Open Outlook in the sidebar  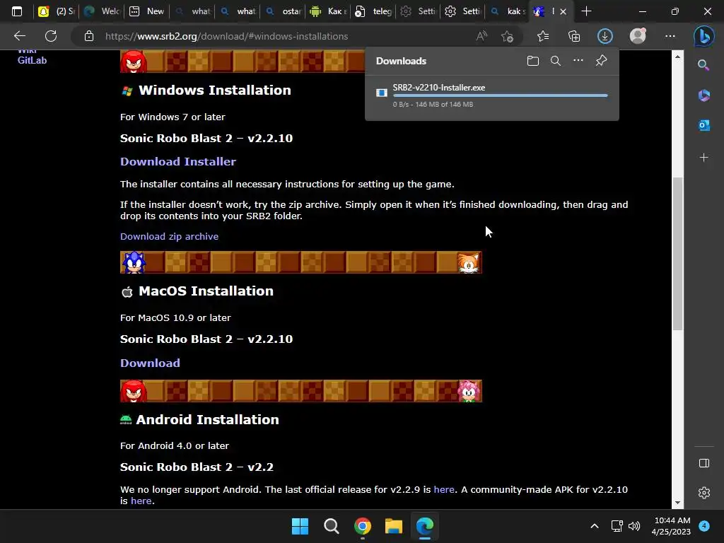[x=703, y=125]
